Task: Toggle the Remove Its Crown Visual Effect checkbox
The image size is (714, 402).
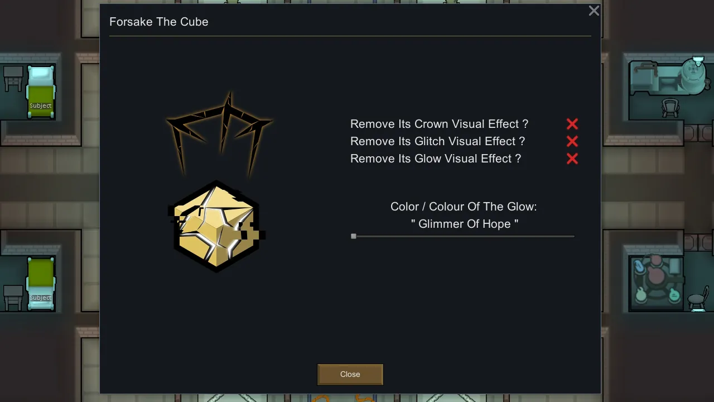Action: [x=572, y=124]
